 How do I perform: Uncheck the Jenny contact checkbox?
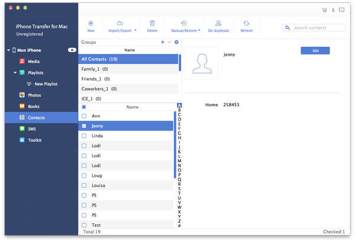coord(84,126)
